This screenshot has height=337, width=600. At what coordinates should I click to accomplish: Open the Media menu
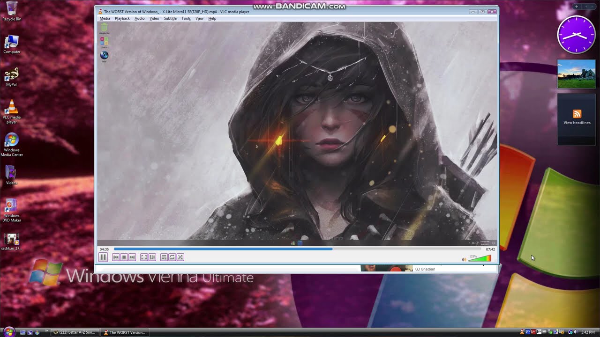(x=105, y=18)
